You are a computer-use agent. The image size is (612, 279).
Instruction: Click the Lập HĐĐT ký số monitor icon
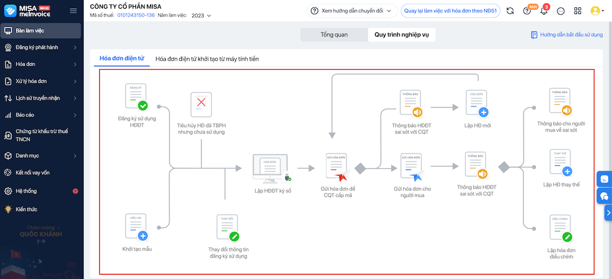272,168
